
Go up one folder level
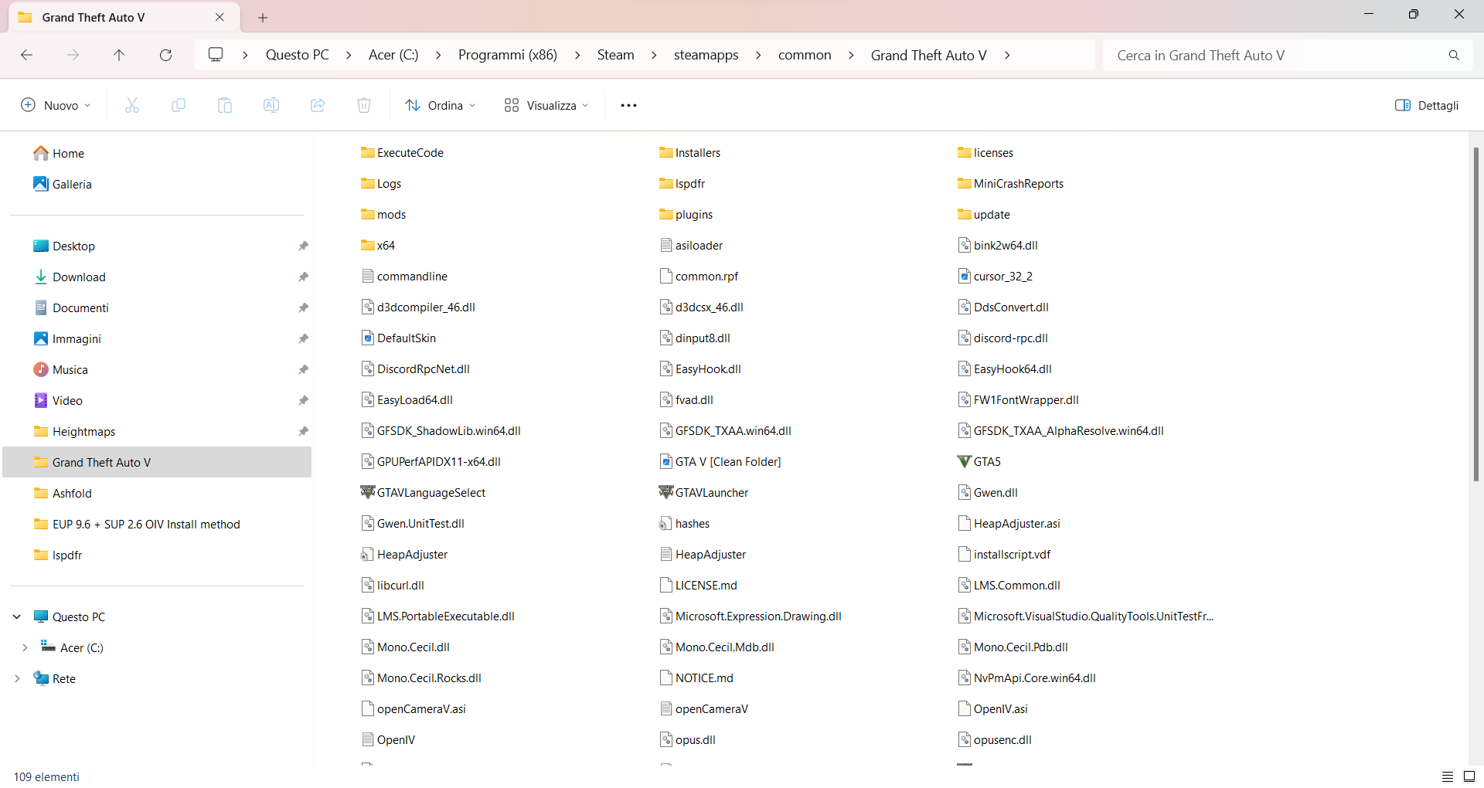click(x=119, y=55)
